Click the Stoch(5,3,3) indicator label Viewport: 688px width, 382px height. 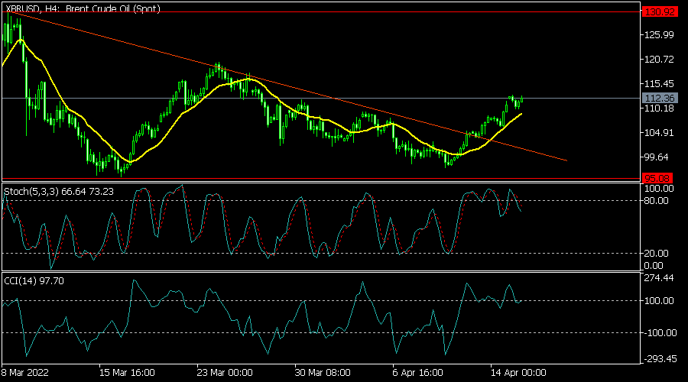point(59,192)
